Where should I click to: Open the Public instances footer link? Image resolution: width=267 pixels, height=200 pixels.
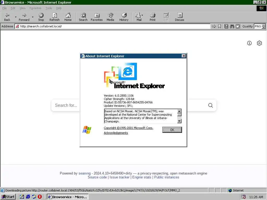[167, 177]
